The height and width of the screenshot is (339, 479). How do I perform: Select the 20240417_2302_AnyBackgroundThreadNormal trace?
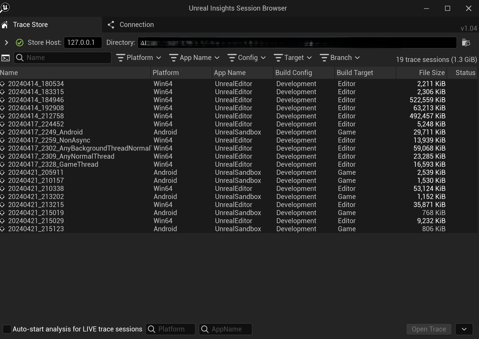[239, 148]
